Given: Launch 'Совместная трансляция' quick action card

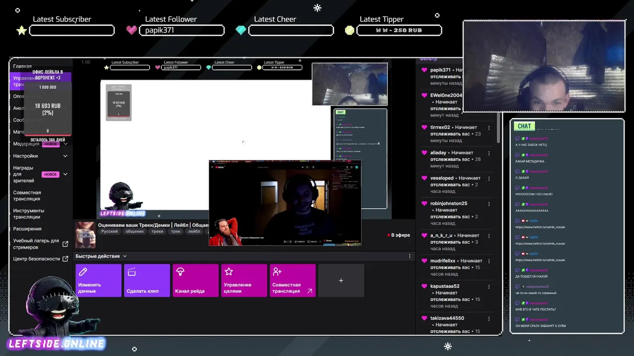Looking at the screenshot, I should (x=293, y=280).
